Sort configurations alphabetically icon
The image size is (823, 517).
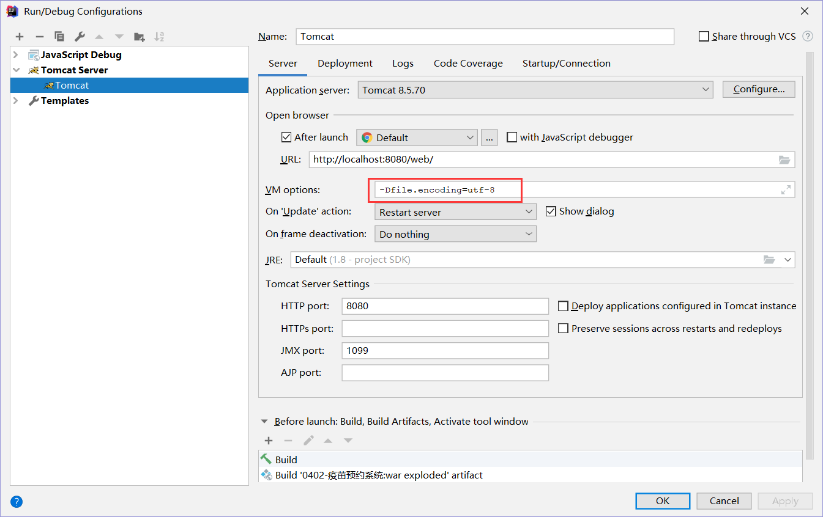[159, 37]
